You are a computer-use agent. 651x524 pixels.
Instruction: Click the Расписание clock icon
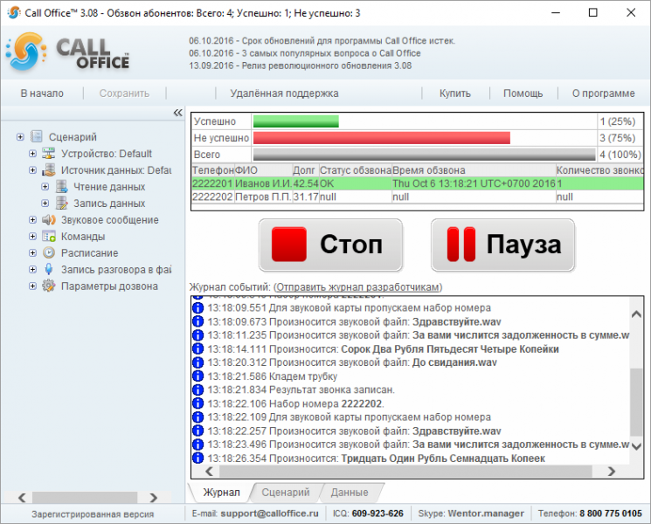(49, 252)
